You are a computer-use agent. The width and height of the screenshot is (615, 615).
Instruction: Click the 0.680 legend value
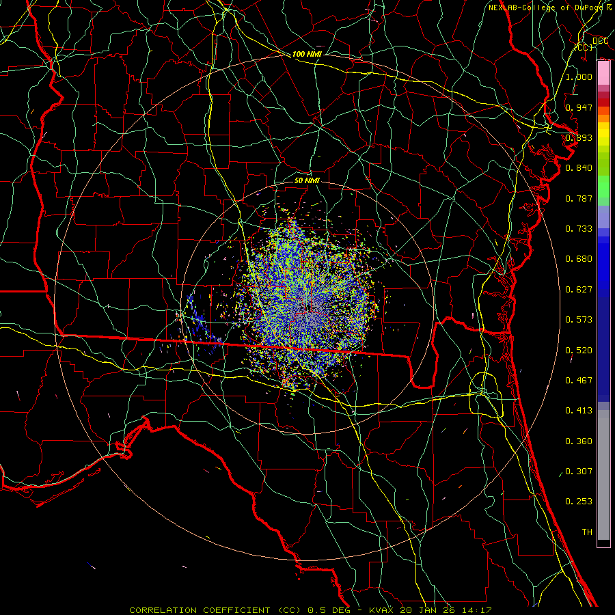(x=579, y=259)
